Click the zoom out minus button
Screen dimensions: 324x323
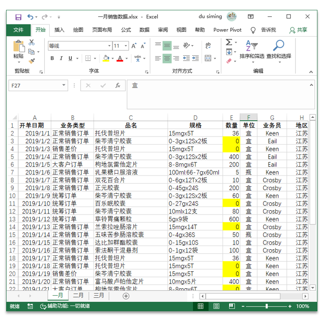click(x=243, y=306)
